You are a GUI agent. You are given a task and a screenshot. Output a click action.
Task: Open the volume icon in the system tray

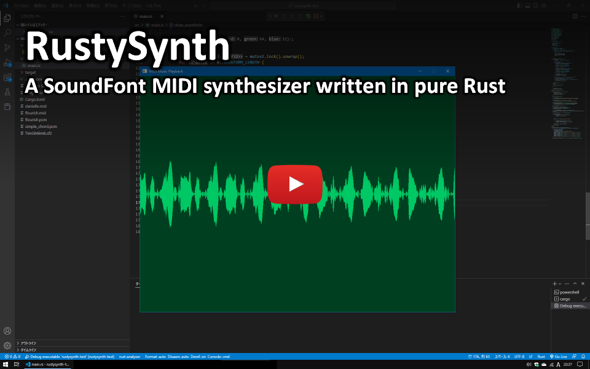(529, 365)
